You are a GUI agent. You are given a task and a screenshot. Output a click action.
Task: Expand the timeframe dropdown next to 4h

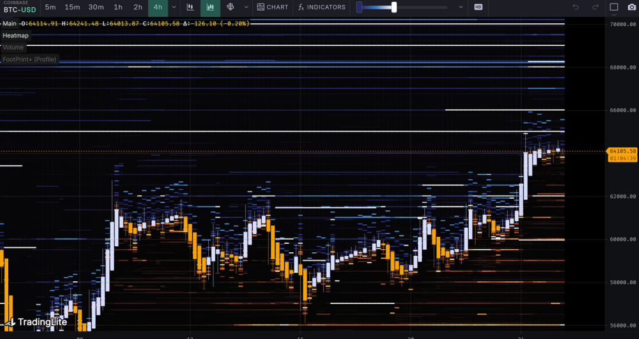click(x=174, y=7)
